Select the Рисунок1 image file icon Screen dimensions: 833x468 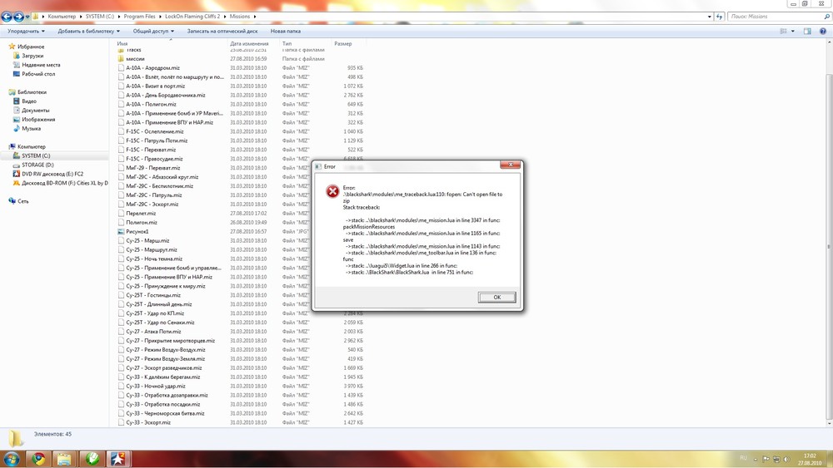click(121, 232)
